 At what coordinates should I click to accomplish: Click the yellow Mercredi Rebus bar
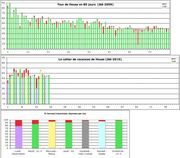(52, 135)
